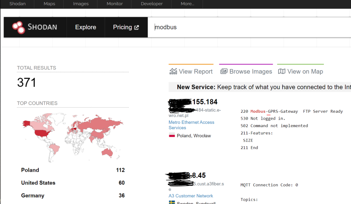This screenshot has height=204, width=351.
Task: Click the wro.net.pl hostname text
Action: click(x=195, y=113)
